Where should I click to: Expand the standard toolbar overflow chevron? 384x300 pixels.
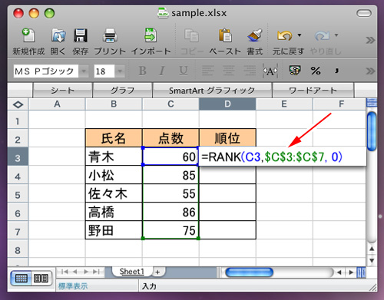pos(370,40)
